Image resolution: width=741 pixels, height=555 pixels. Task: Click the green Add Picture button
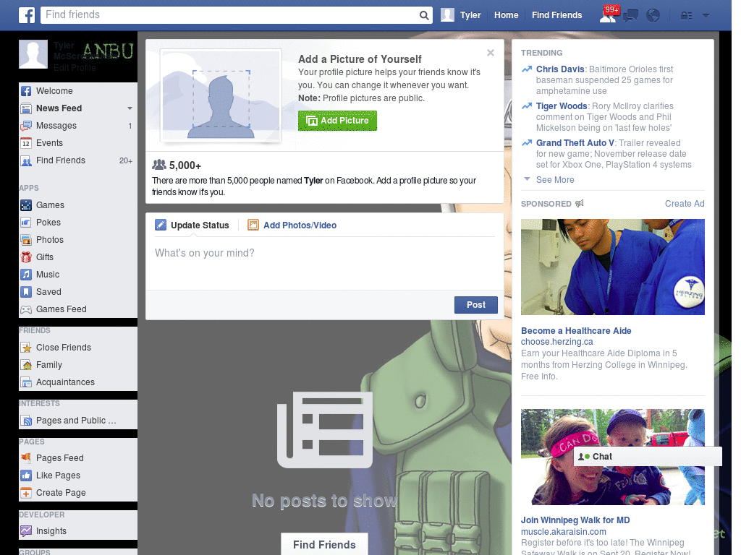coord(337,121)
